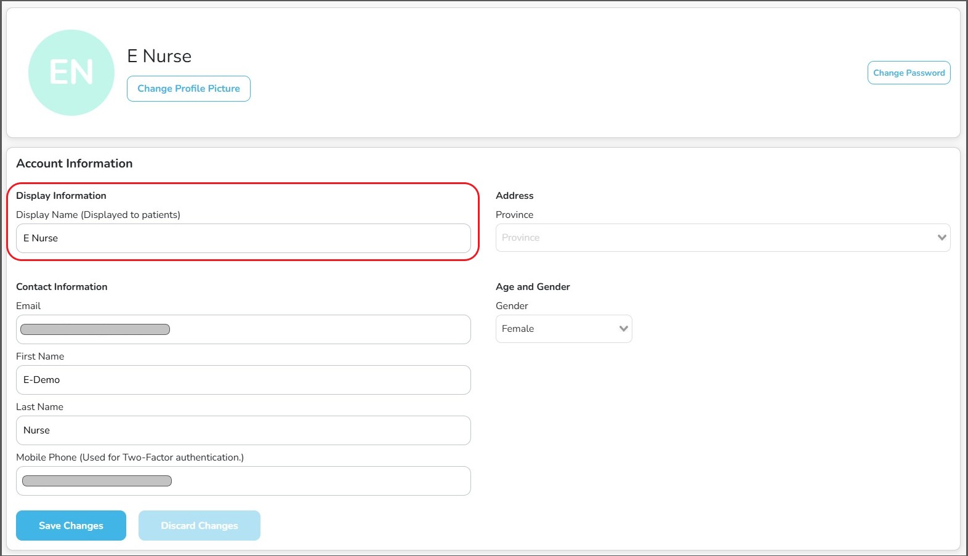
Task: Click the EN profile avatar circle
Action: click(71, 73)
